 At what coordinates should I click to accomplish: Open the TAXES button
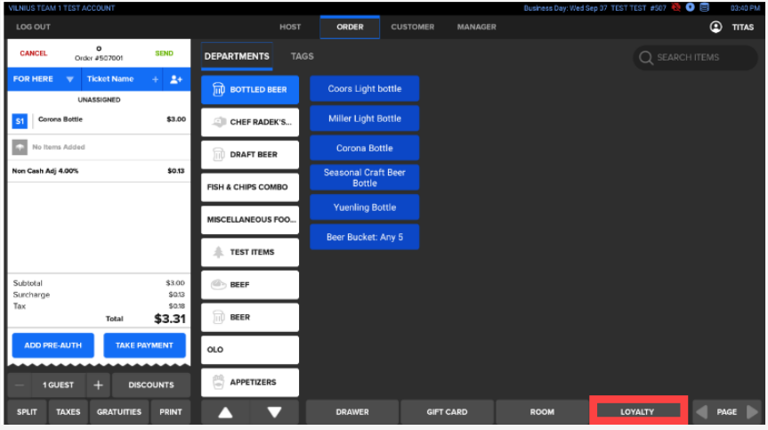(x=69, y=412)
